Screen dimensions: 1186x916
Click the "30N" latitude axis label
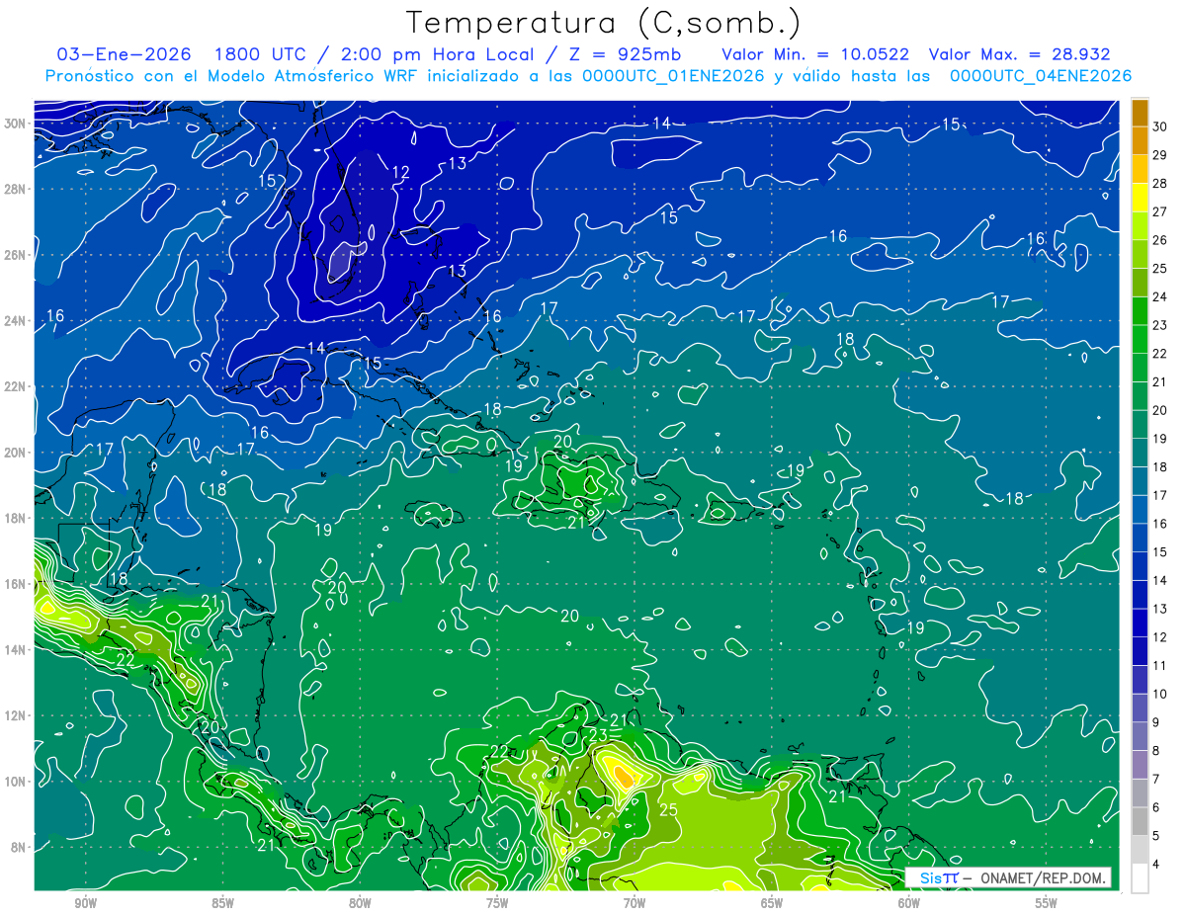15,124
